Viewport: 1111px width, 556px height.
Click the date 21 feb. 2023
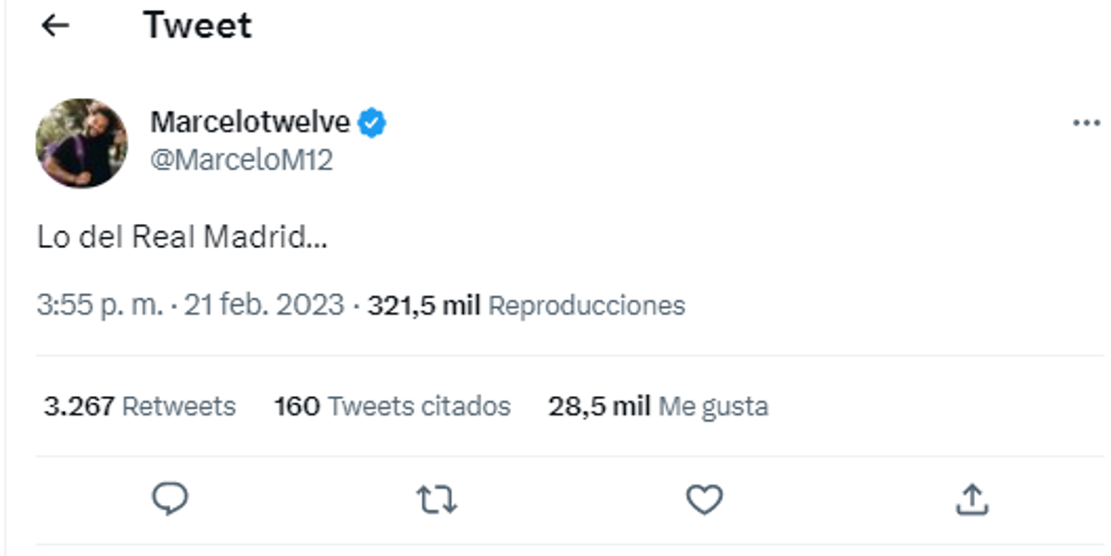[x=264, y=305]
